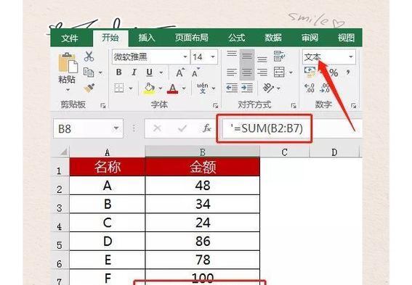Select cell containing 86
The image size is (412, 285).
tap(202, 241)
